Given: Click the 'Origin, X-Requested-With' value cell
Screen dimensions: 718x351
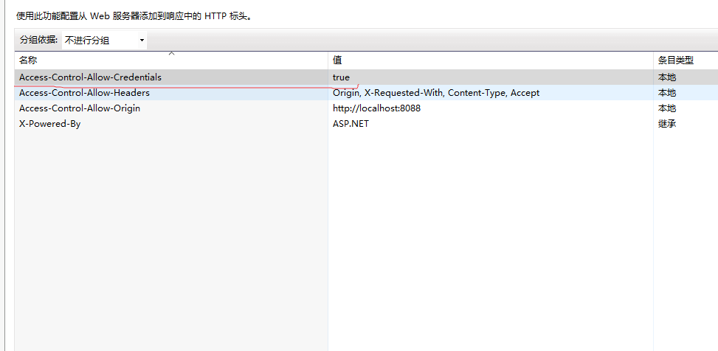Looking at the screenshot, I should 435,93.
